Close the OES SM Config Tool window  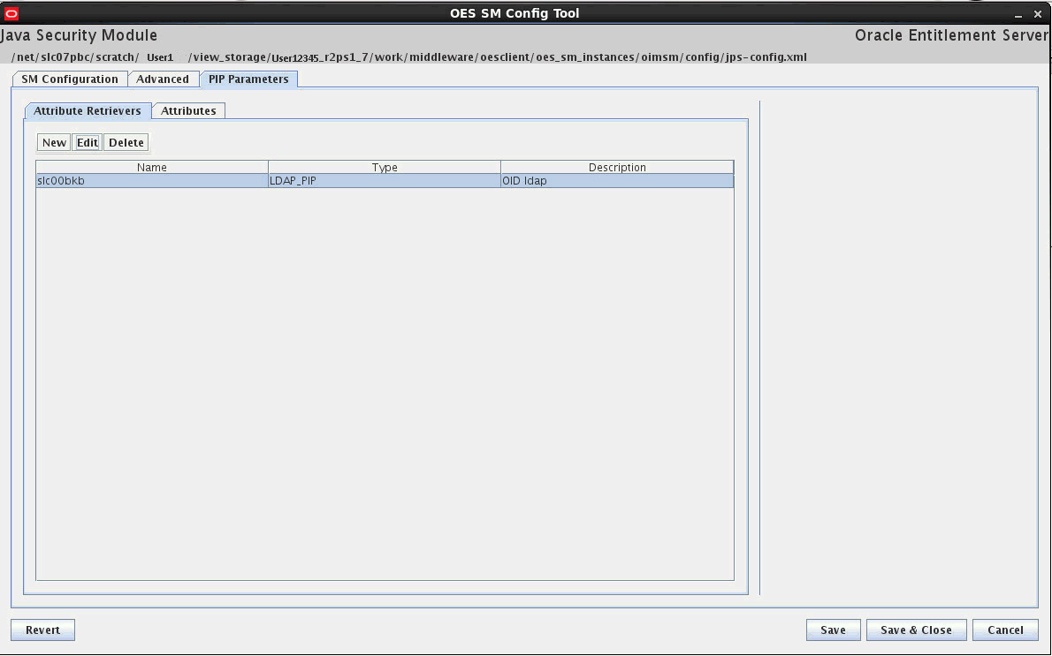1037,14
